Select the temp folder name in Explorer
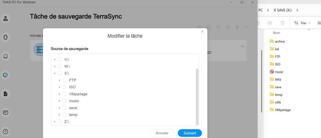This screenshot has width=321, height=138. point(279,95)
